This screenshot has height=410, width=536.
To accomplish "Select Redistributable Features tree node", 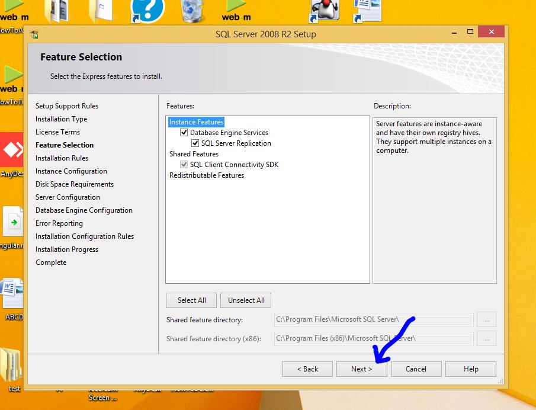I will pyautogui.click(x=206, y=175).
